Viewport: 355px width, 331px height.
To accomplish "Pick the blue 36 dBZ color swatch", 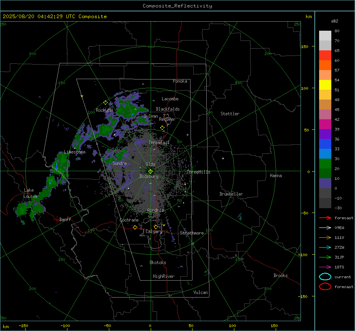I will click(x=325, y=144).
